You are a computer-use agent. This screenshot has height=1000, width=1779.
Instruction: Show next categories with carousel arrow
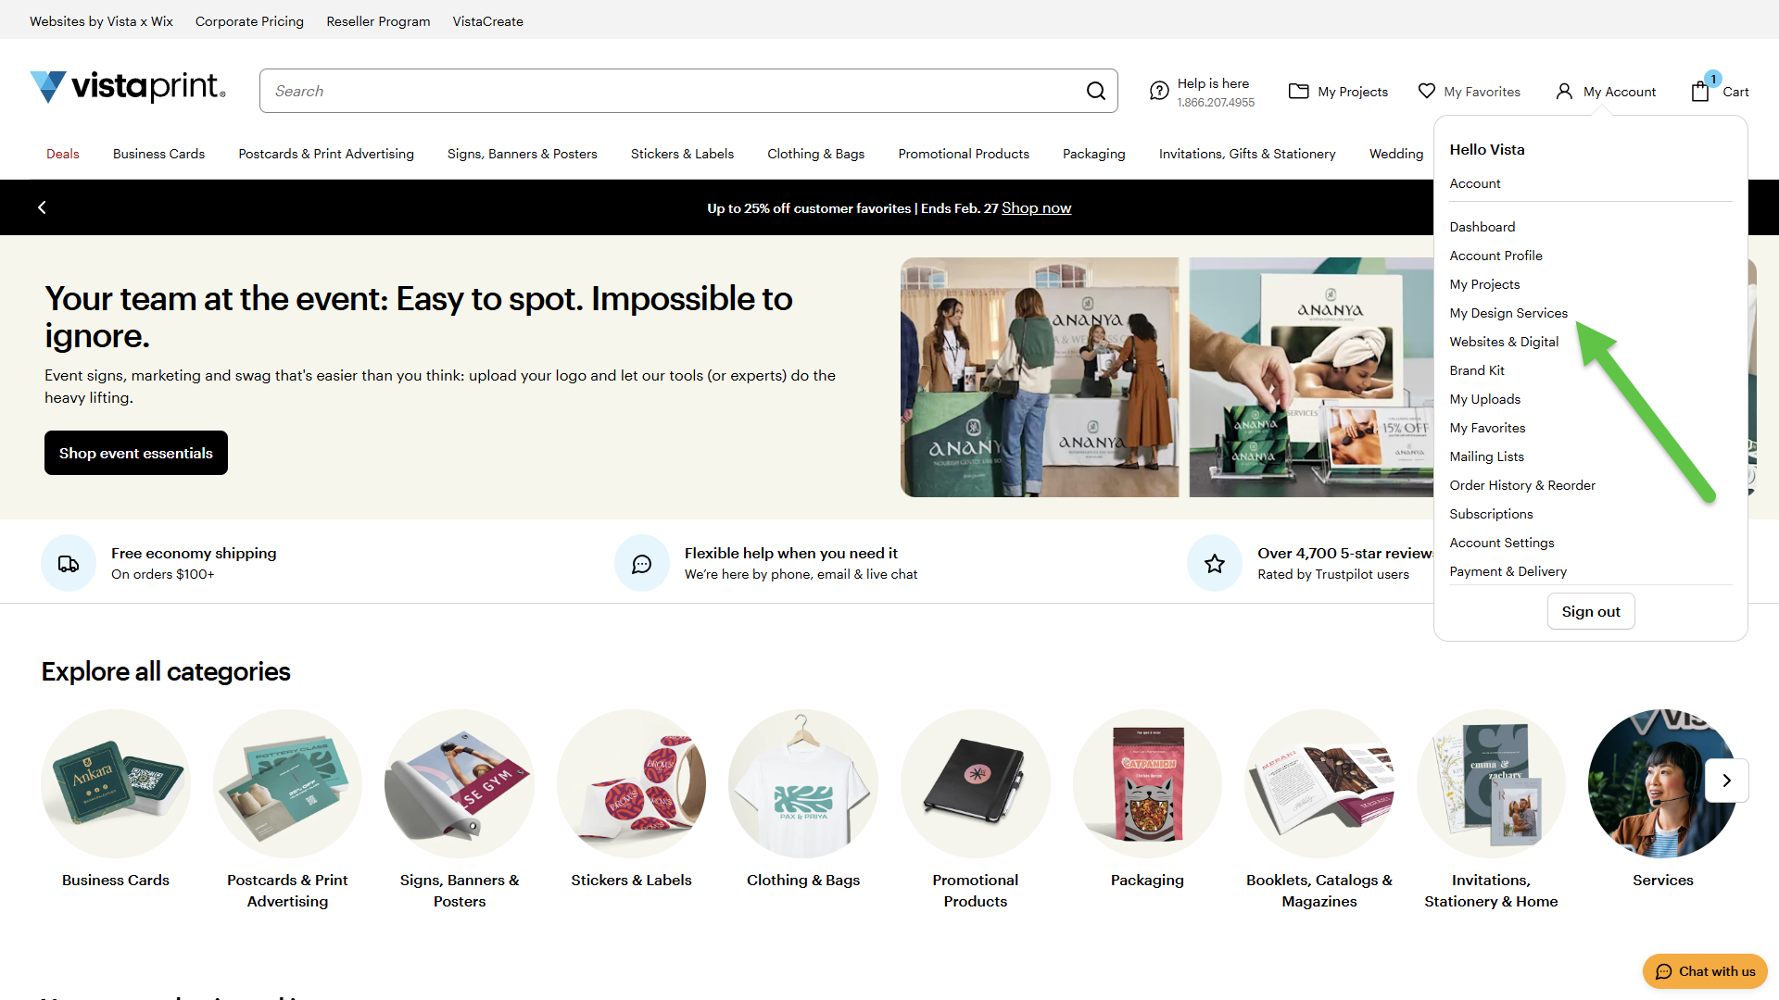pyautogui.click(x=1727, y=781)
